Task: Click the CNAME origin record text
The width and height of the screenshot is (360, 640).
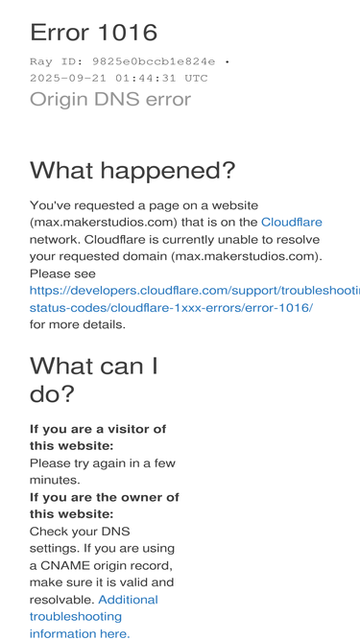Action: point(107,566)
